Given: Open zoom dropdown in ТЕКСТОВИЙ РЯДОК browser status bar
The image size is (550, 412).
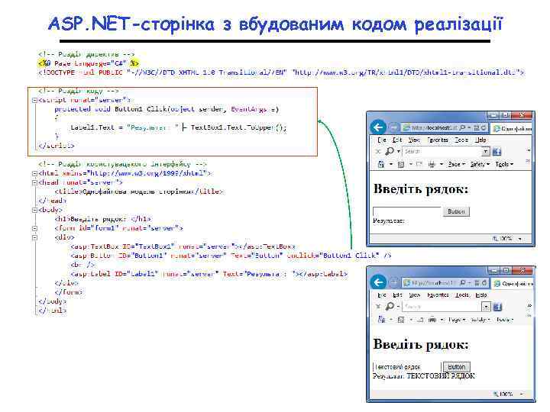Looking at the screenshot, I should coord(521,394).
